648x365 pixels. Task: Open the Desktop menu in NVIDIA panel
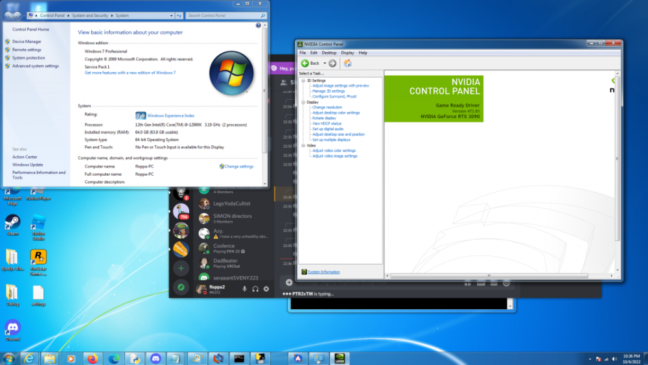329,53
